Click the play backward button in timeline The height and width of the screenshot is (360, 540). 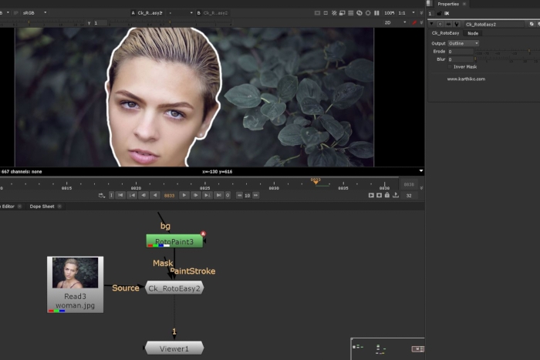coord(154,195)
